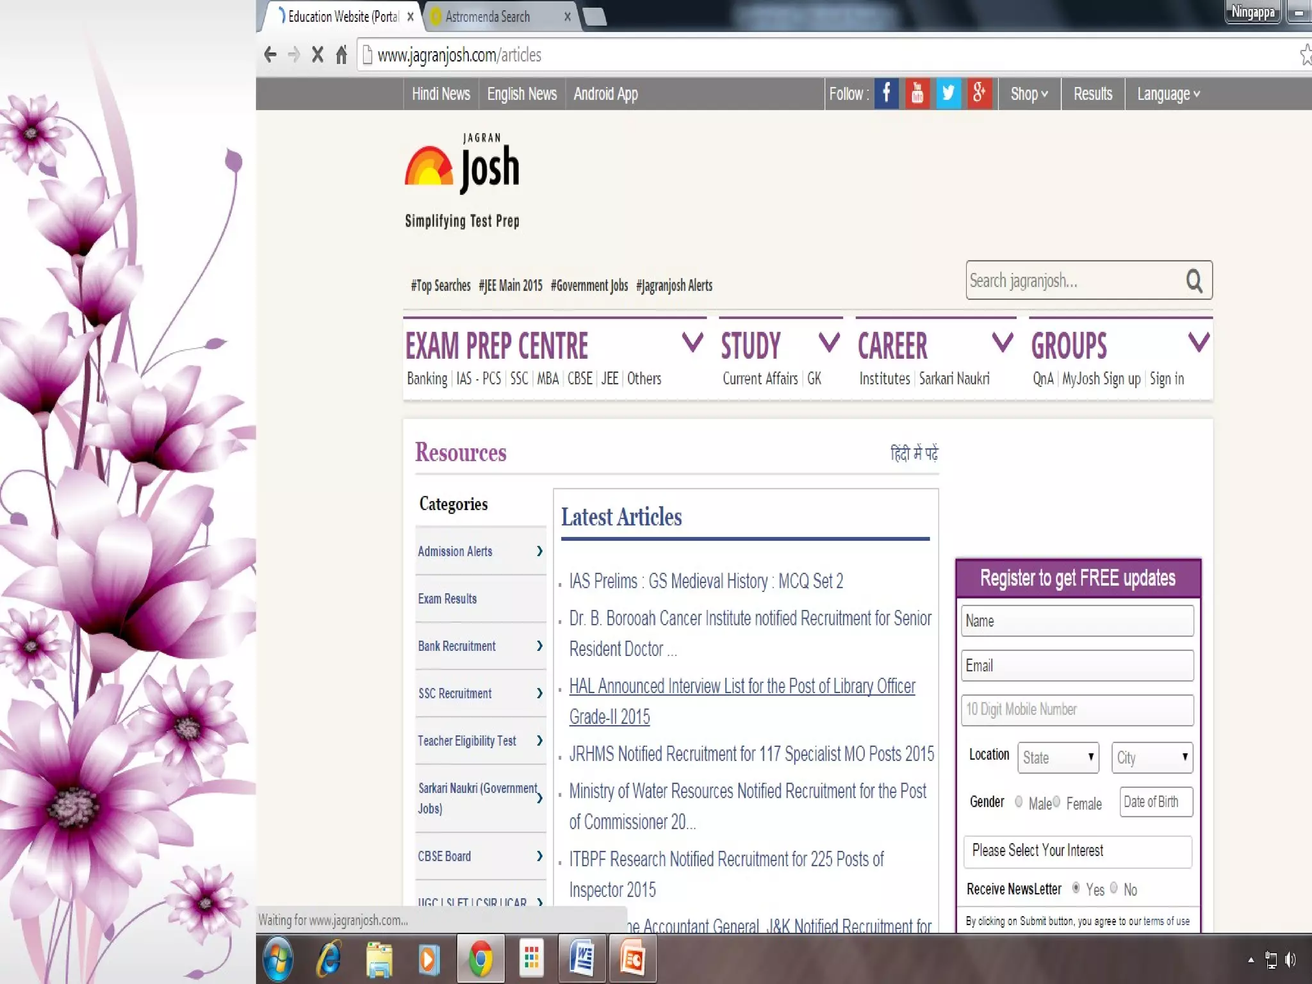The height and width of the screenshot is (984, 1312).
Task: Open Jagran Josh YouTube icon
Action: pyautogui.click(x=917, y=94)
